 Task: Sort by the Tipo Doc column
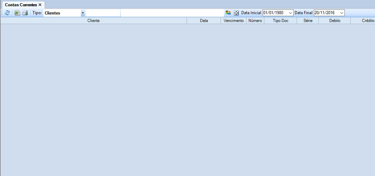point(280,21)
